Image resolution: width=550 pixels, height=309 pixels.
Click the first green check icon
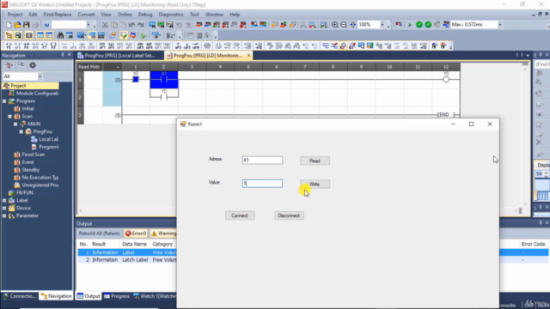419,25
